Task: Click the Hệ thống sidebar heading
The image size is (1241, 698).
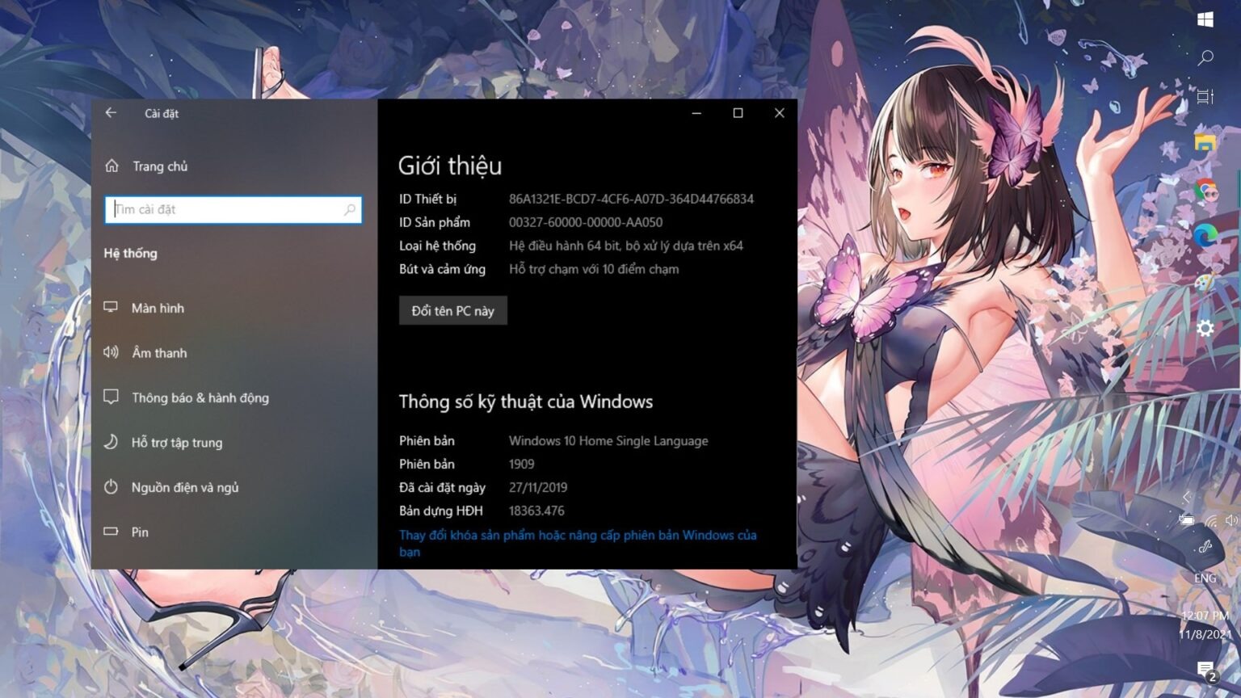Action: tap(131, 253)
